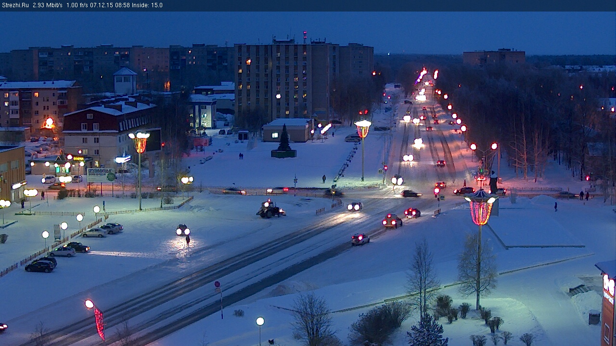
Task: Select the 2.93 Mbit/s bitrate readout
Action: click(47, 5)
